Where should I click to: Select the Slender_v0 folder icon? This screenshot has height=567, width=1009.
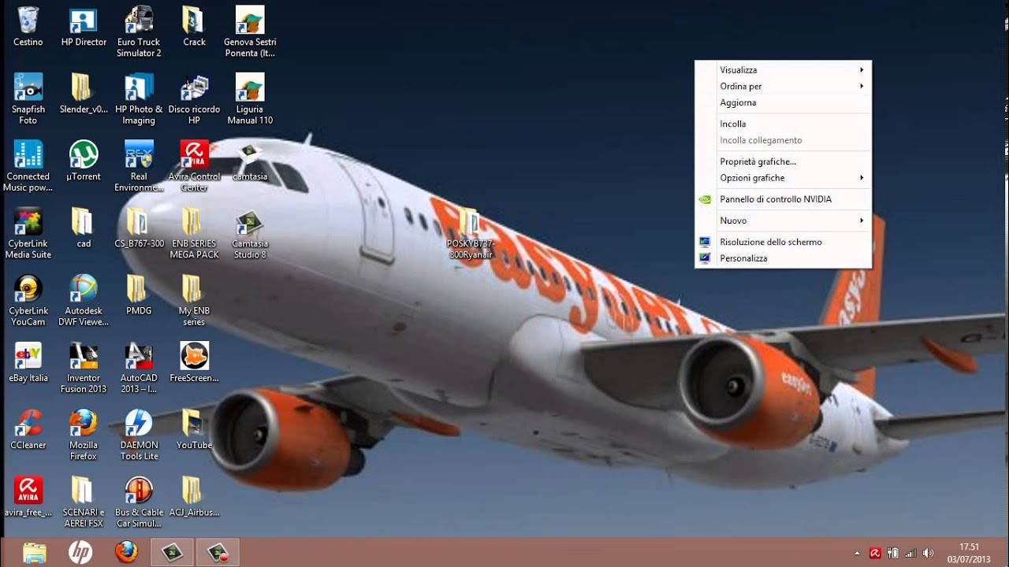click(x=84, y=94)
